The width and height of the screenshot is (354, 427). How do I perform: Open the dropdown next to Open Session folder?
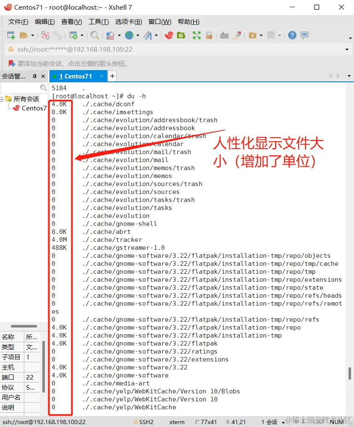[x=32, y=35]
